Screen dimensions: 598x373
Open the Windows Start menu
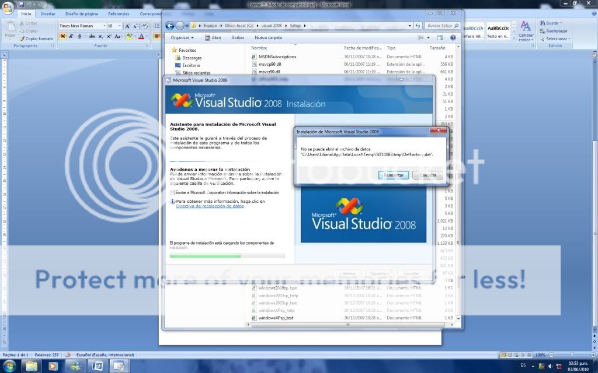coord(9,366)
